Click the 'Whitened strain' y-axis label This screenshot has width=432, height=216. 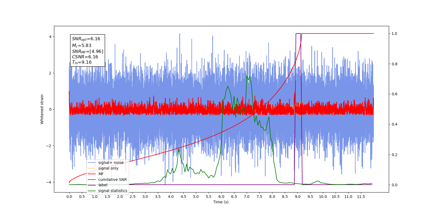pyautogui.click(x=42, y=109)
